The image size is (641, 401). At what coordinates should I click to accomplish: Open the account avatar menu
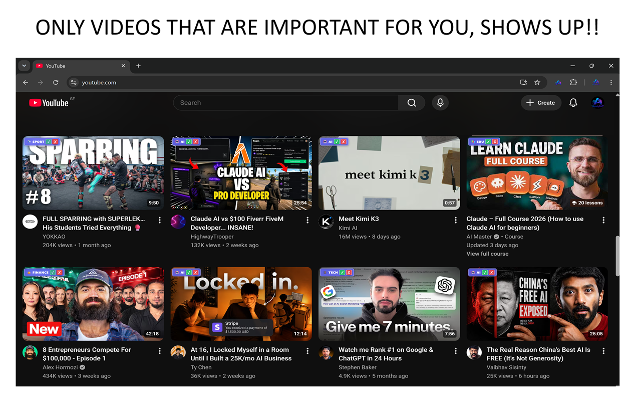597,103
